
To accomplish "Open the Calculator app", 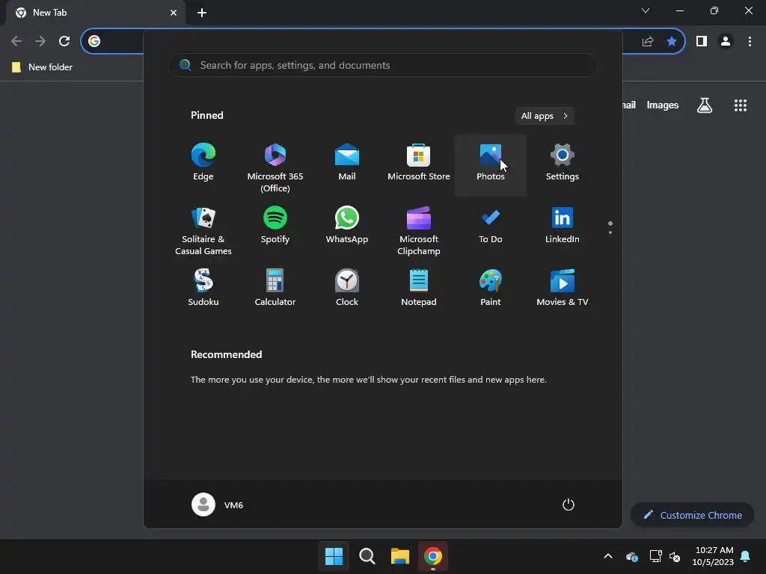I will coord(275,289).
